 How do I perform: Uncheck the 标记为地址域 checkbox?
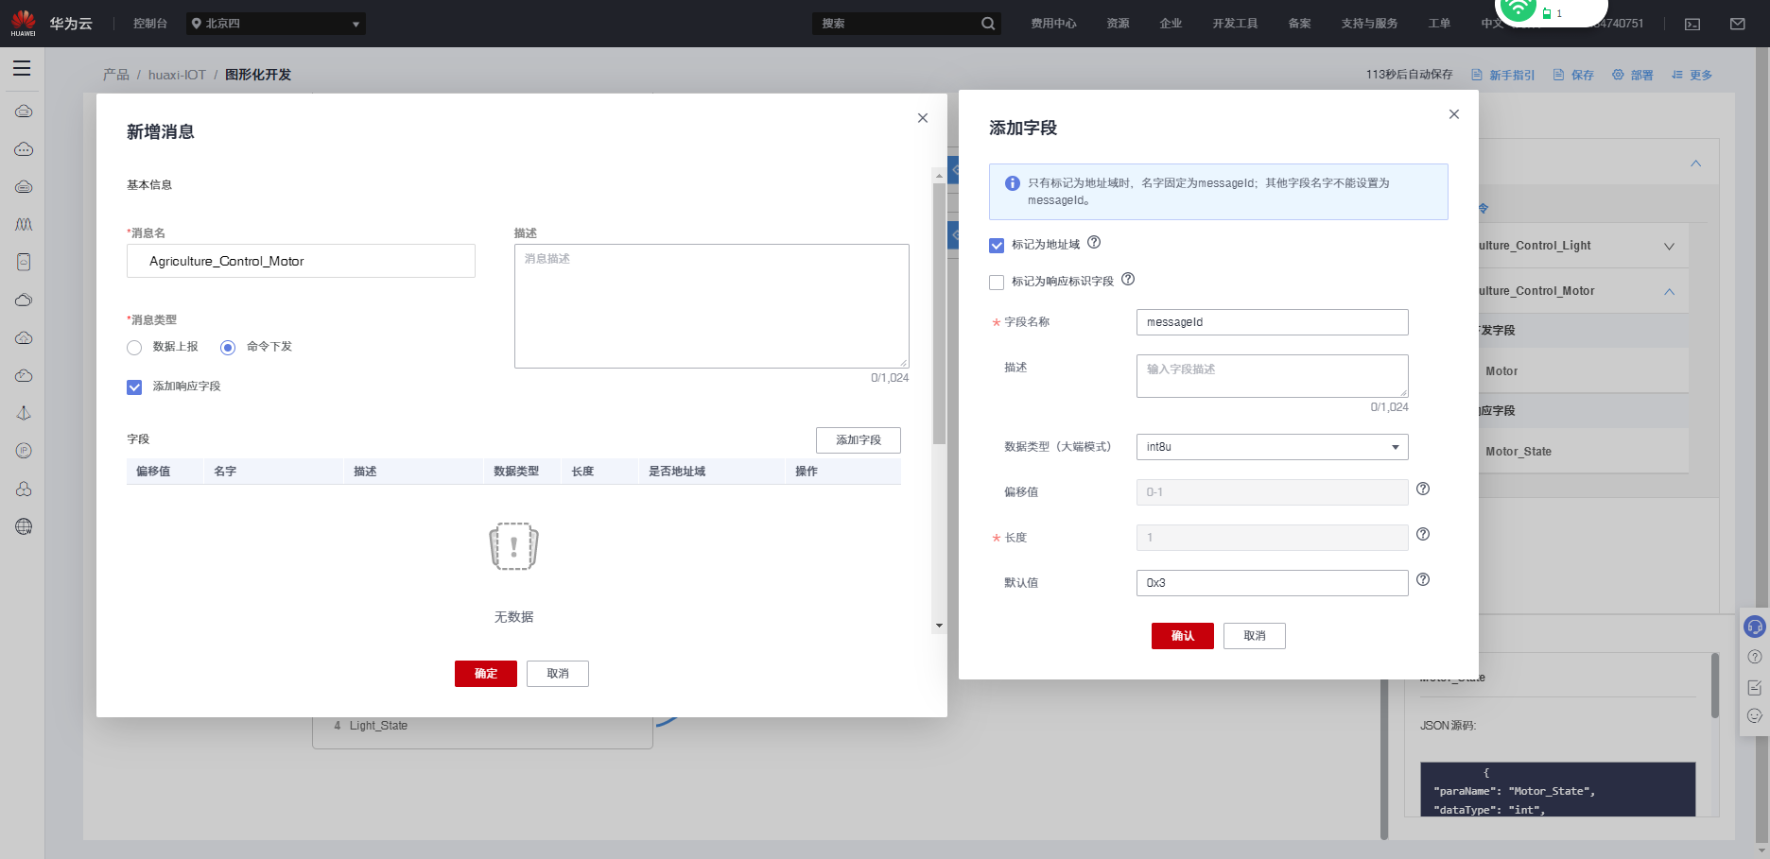click(997, 246)
